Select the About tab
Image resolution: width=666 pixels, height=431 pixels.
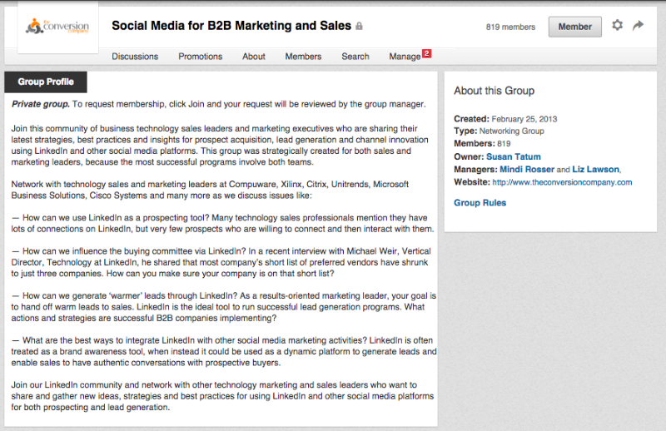coord(254,57)
